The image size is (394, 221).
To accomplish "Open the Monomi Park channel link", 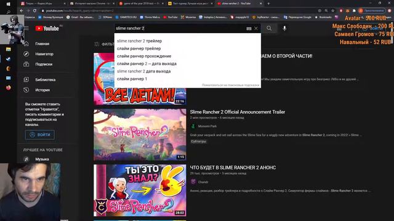I will 207,126.
